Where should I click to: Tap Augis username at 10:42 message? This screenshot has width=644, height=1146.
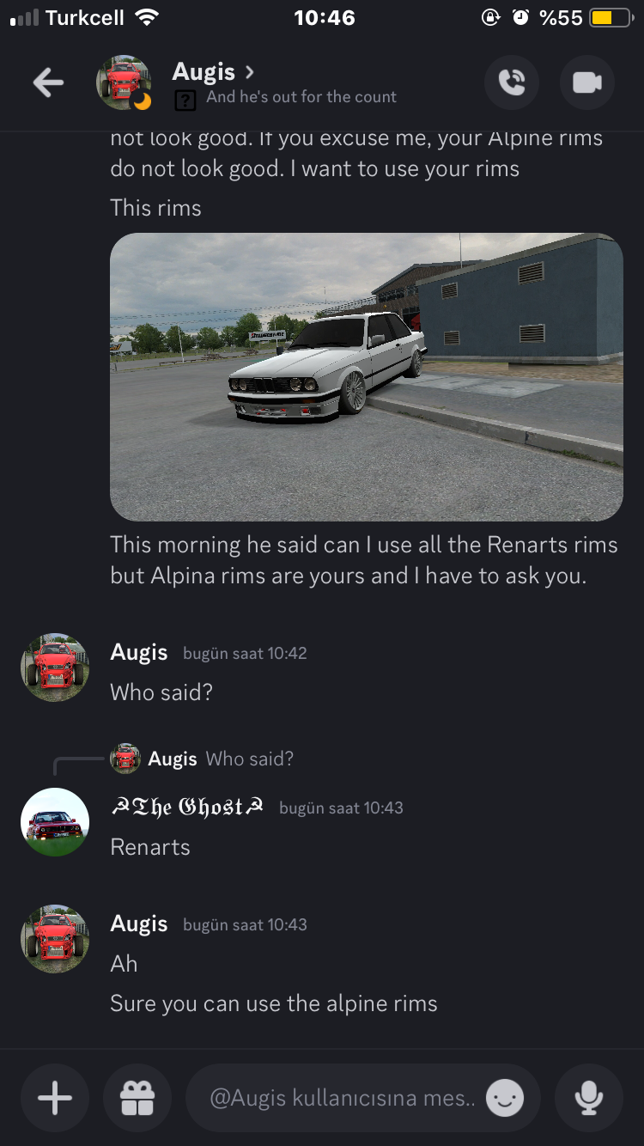pyautogui.click(x=139, y=652)
